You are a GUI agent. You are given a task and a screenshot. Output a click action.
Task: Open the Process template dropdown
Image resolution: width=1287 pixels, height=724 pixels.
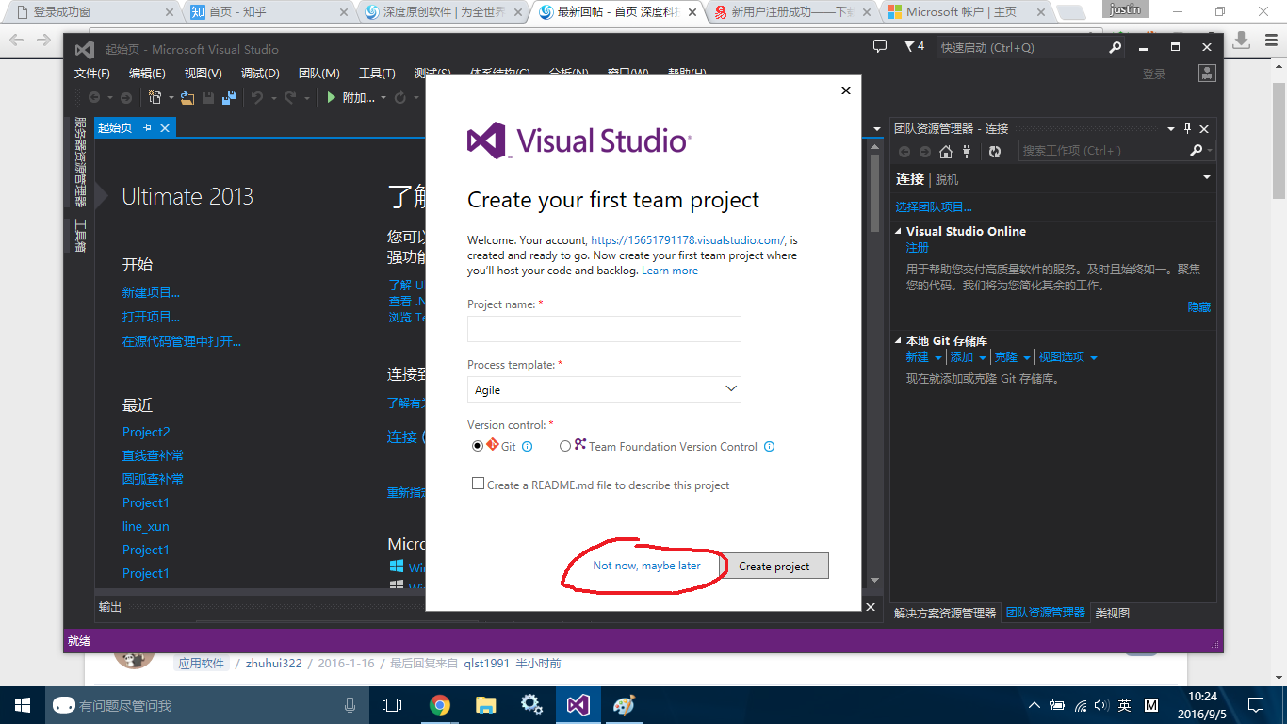point(604,388)
